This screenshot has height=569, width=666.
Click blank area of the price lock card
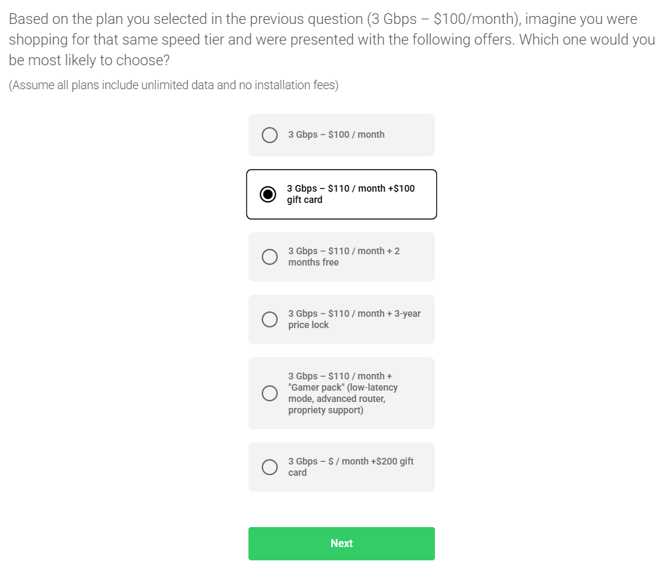point(382,335)
